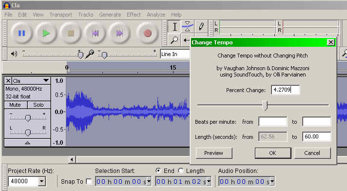The image size is (347, 191).
Task: Select the Time Shift arrow tool
Action: (x=186, y=40)
